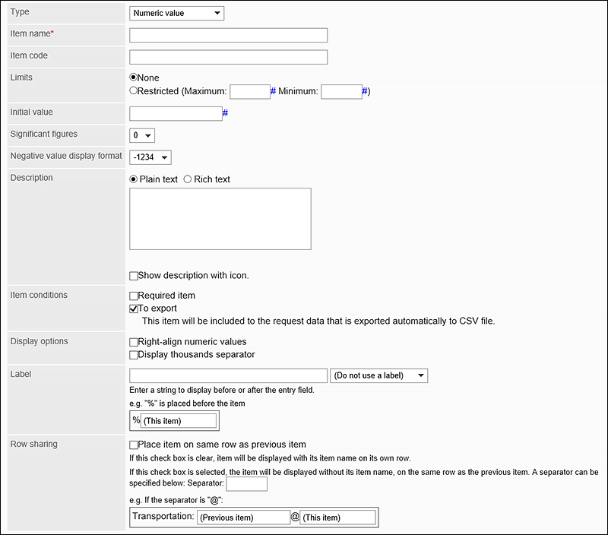Click the Initial value input field
Image resolution: width=608 pixels, height=535 pixels.
tap(176, 113)
